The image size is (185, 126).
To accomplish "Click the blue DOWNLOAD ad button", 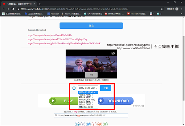I will point(116,101).
